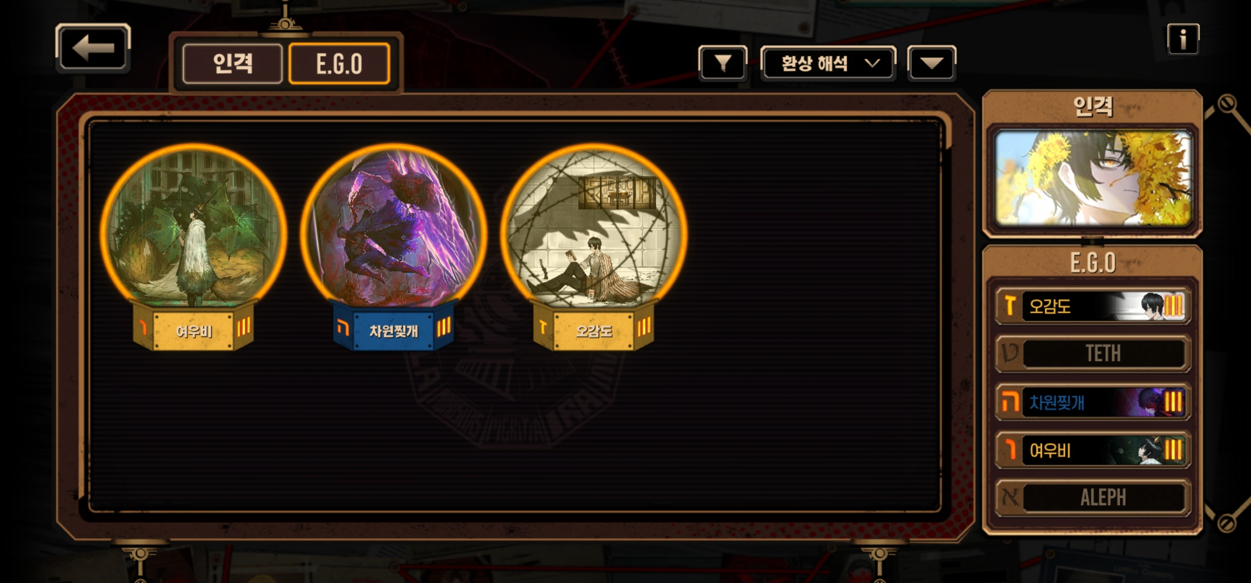The width and height of the screenshot is (1251, 583).
Task: Switch to the E.G.O tab
Action: point(339,64)
